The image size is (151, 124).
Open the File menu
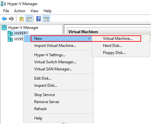[6, 11]
